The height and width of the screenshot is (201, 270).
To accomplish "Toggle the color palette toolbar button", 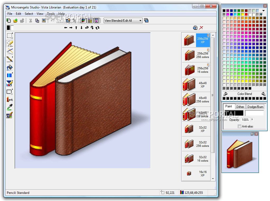I will 83,21.
